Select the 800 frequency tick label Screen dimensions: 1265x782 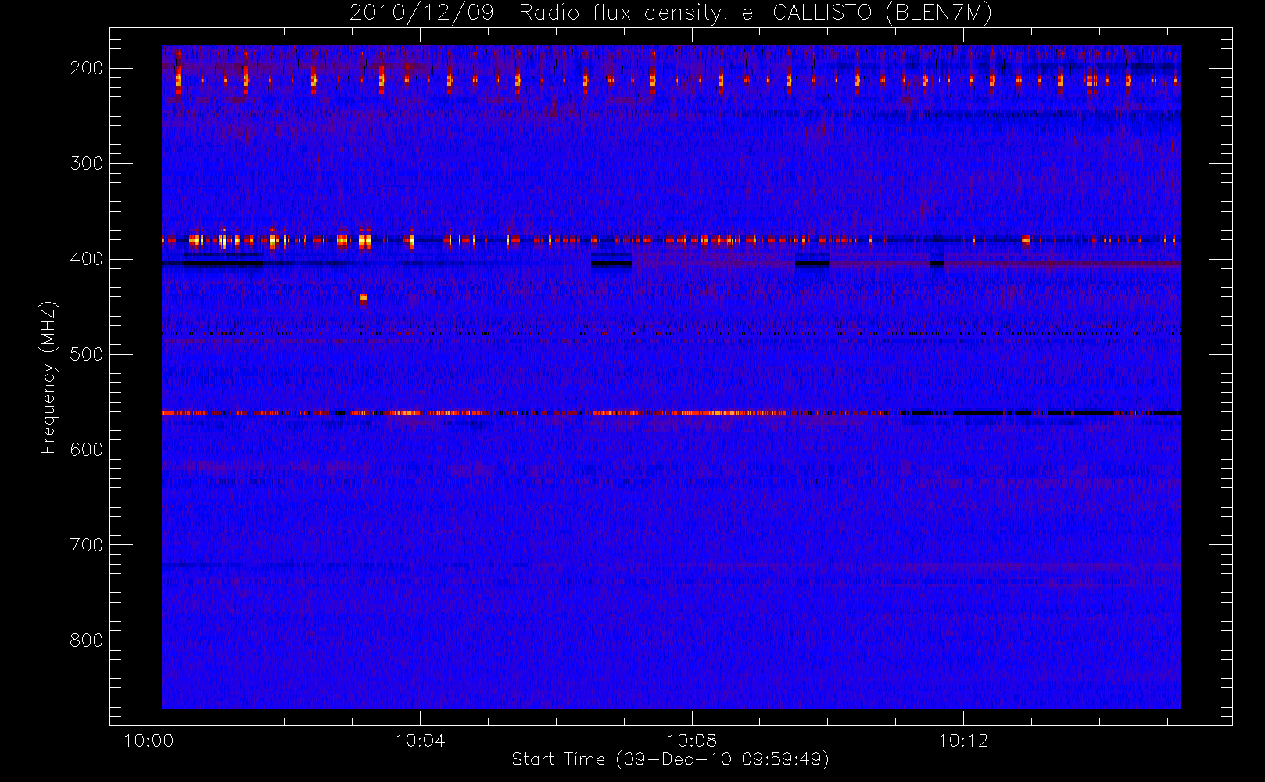(87, 640)
